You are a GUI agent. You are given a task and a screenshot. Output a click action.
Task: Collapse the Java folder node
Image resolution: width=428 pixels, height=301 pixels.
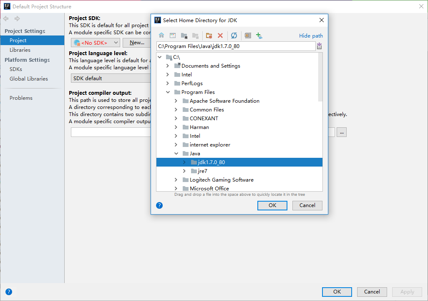pyautogui.click(x=176, y=153)
